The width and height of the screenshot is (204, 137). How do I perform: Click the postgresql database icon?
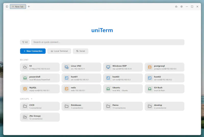coord(150,67)
